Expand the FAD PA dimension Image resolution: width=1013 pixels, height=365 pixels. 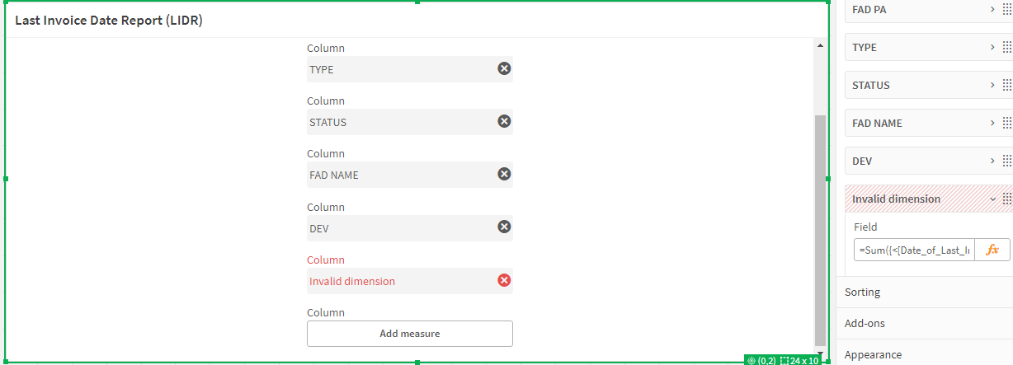coord(992,9)
